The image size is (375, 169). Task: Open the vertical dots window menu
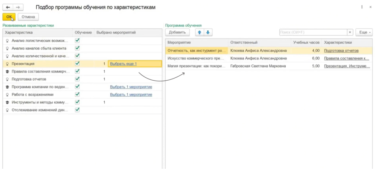(x=362, y=7)
